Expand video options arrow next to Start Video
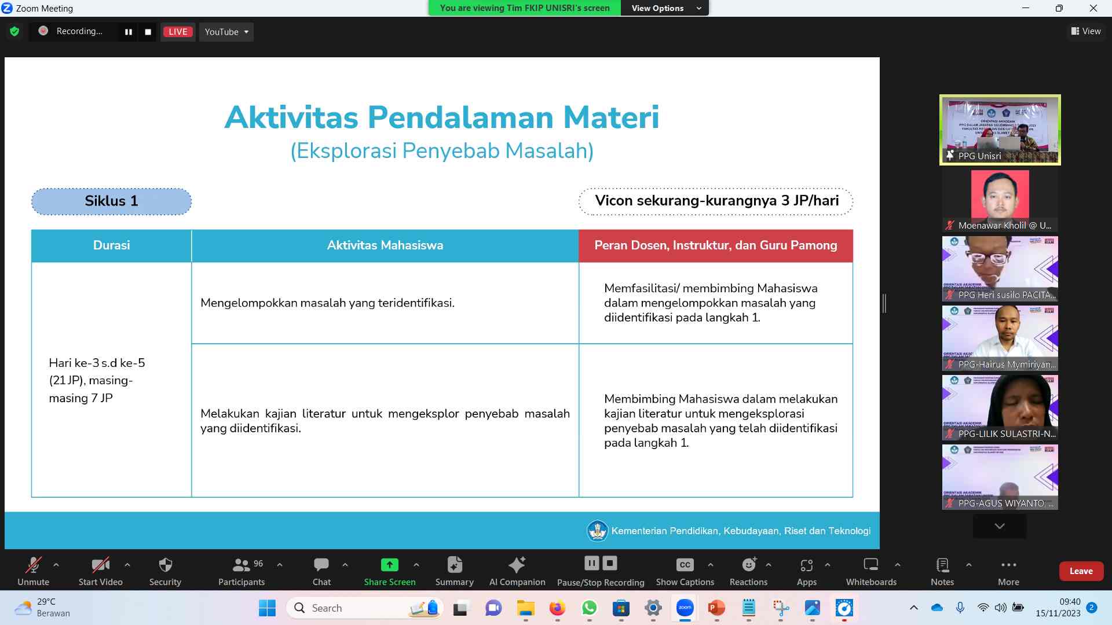The image size is (1112, 625). coord(127,565)
